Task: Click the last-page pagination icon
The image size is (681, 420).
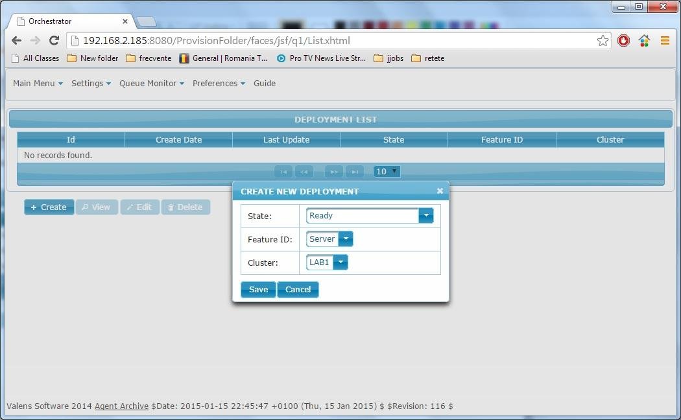Action: pos(355,171)
